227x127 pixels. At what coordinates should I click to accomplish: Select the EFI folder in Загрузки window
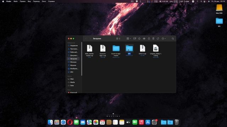pyautogui.click(x=129, y=50)
